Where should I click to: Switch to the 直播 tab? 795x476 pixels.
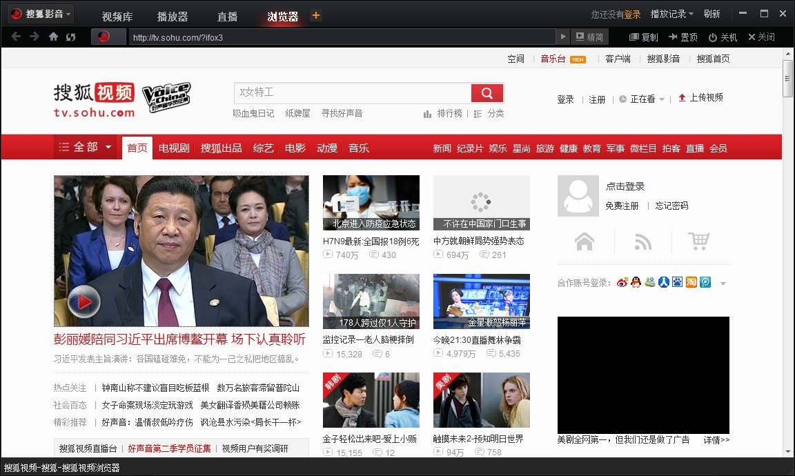[x=227, y=17]
